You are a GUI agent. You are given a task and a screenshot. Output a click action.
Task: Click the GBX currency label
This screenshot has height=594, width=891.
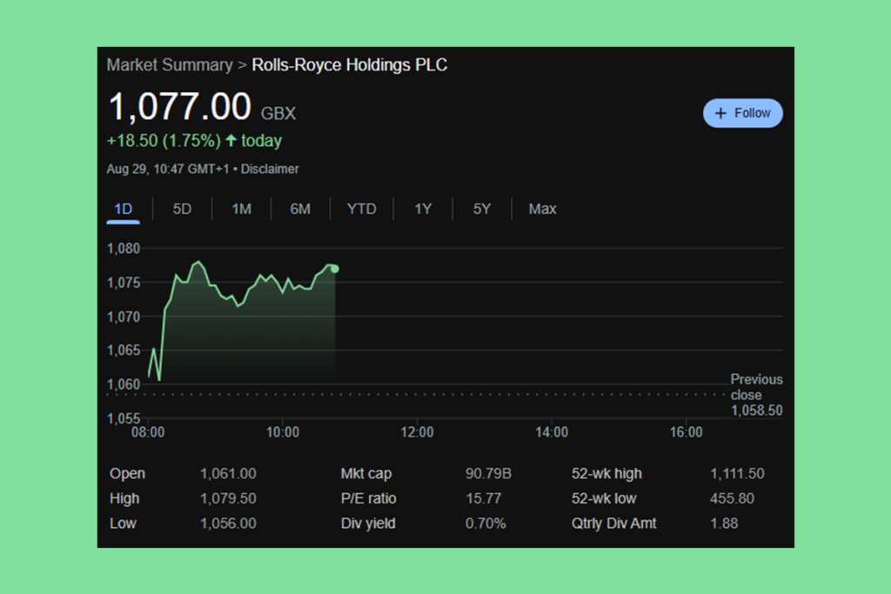pyautogui.click(x=278, y=114)
